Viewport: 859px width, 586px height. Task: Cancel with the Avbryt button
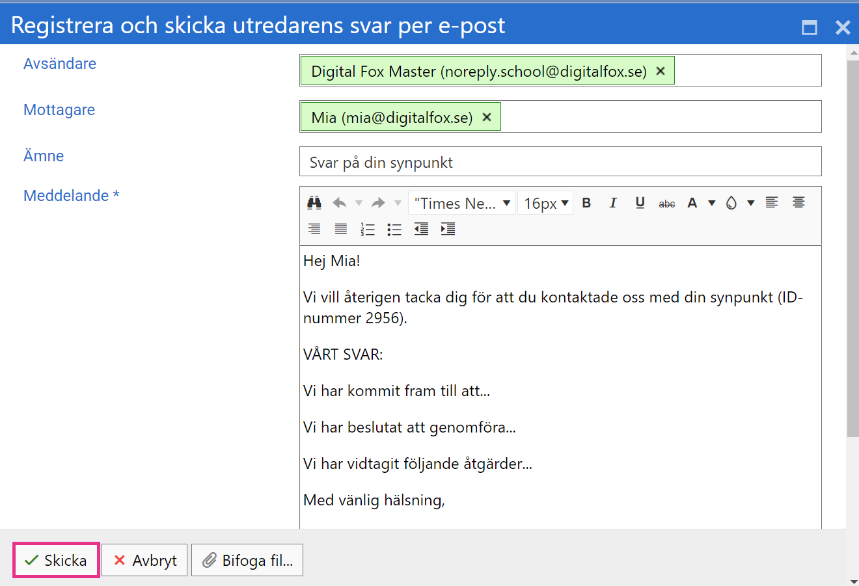[x=144, y=560]
